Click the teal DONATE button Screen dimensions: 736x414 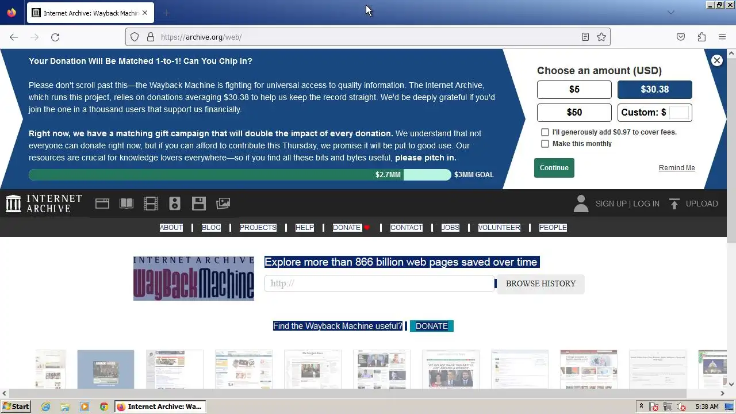click(432, 326)
